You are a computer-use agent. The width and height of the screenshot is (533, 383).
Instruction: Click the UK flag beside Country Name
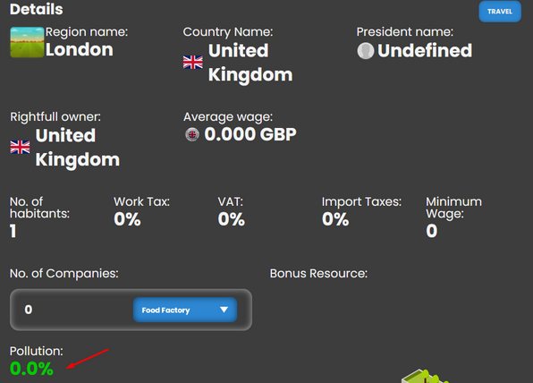point(193,63)
